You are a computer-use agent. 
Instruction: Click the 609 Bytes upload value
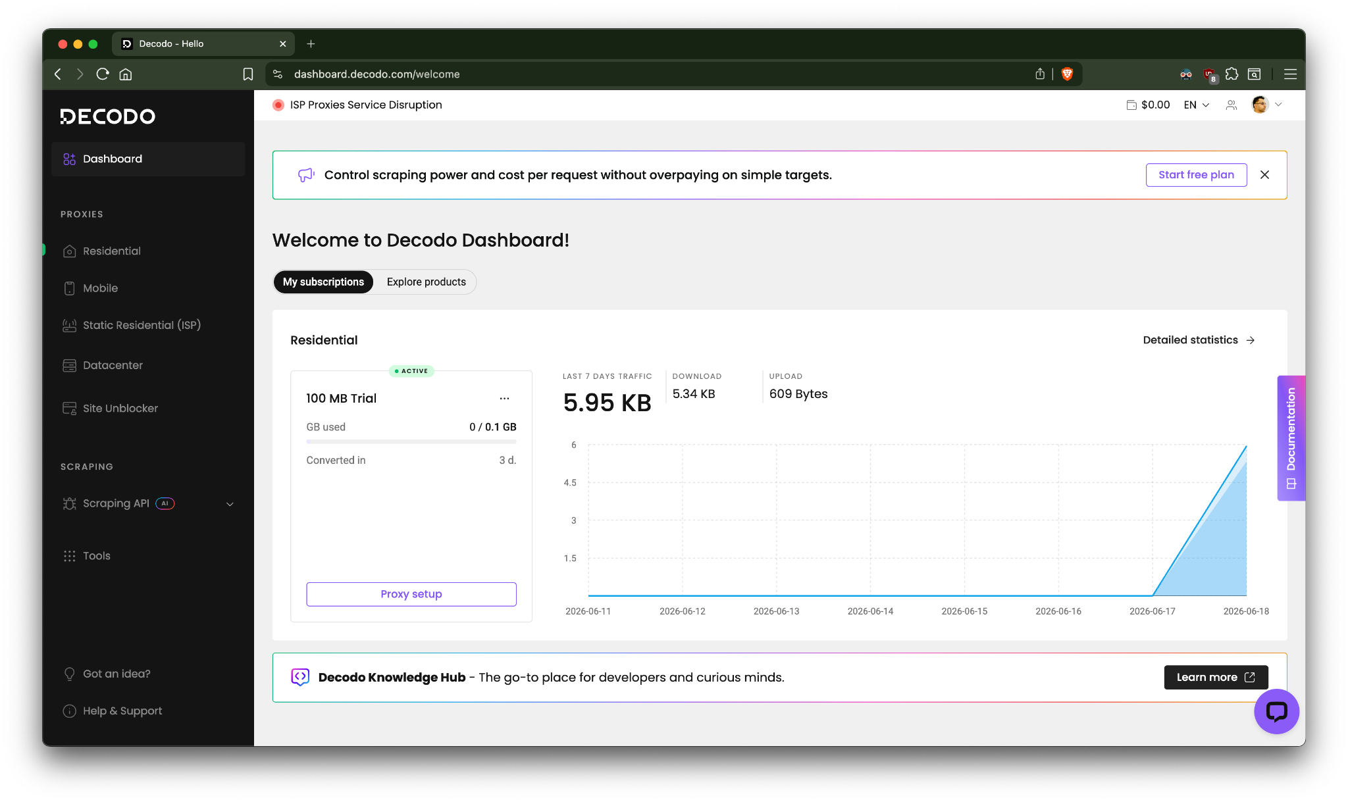tap(798, 394)
